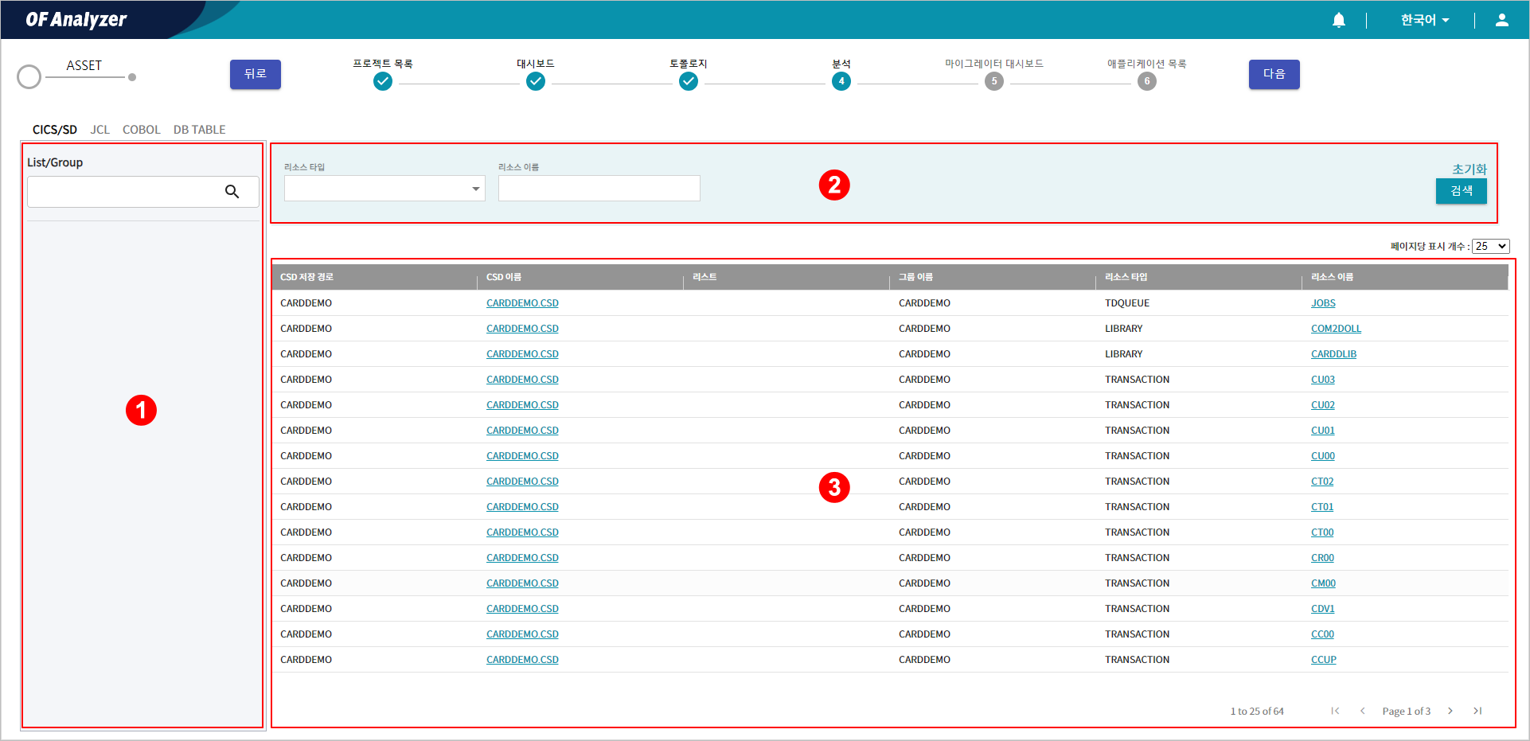The width and height of the screenshot is (1530, 741).
Task: Switch to the DB TABLE tab
Action: [200, 130]
